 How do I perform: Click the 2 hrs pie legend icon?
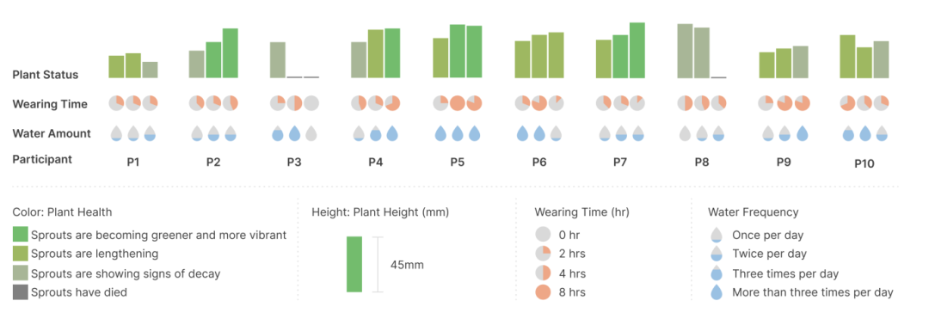point(543,254)
